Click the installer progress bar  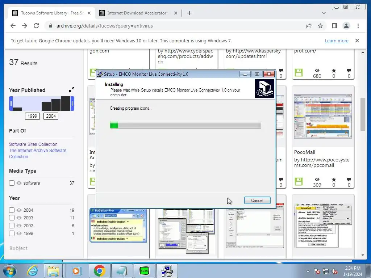(x=185, y=125)
